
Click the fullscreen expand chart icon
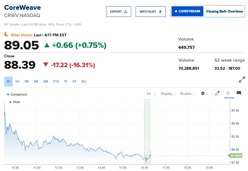[242, 80]
